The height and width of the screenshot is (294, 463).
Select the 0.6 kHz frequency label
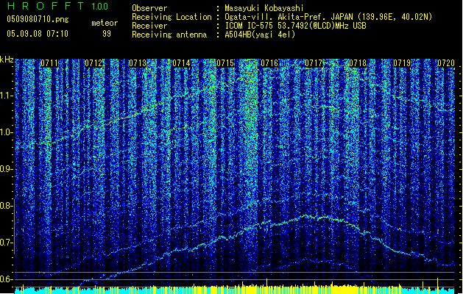click(7, 279)
